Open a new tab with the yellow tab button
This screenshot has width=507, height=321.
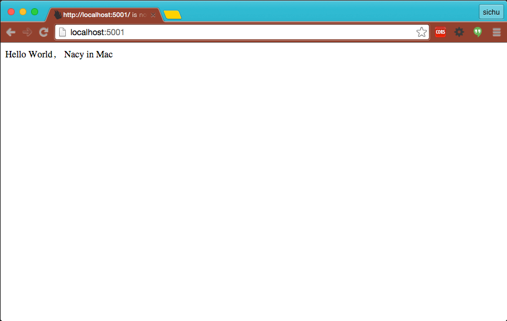[173, 15]
